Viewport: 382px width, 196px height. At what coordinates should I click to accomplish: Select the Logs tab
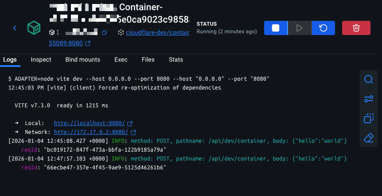pyautogui.click(x=10, y=59)
